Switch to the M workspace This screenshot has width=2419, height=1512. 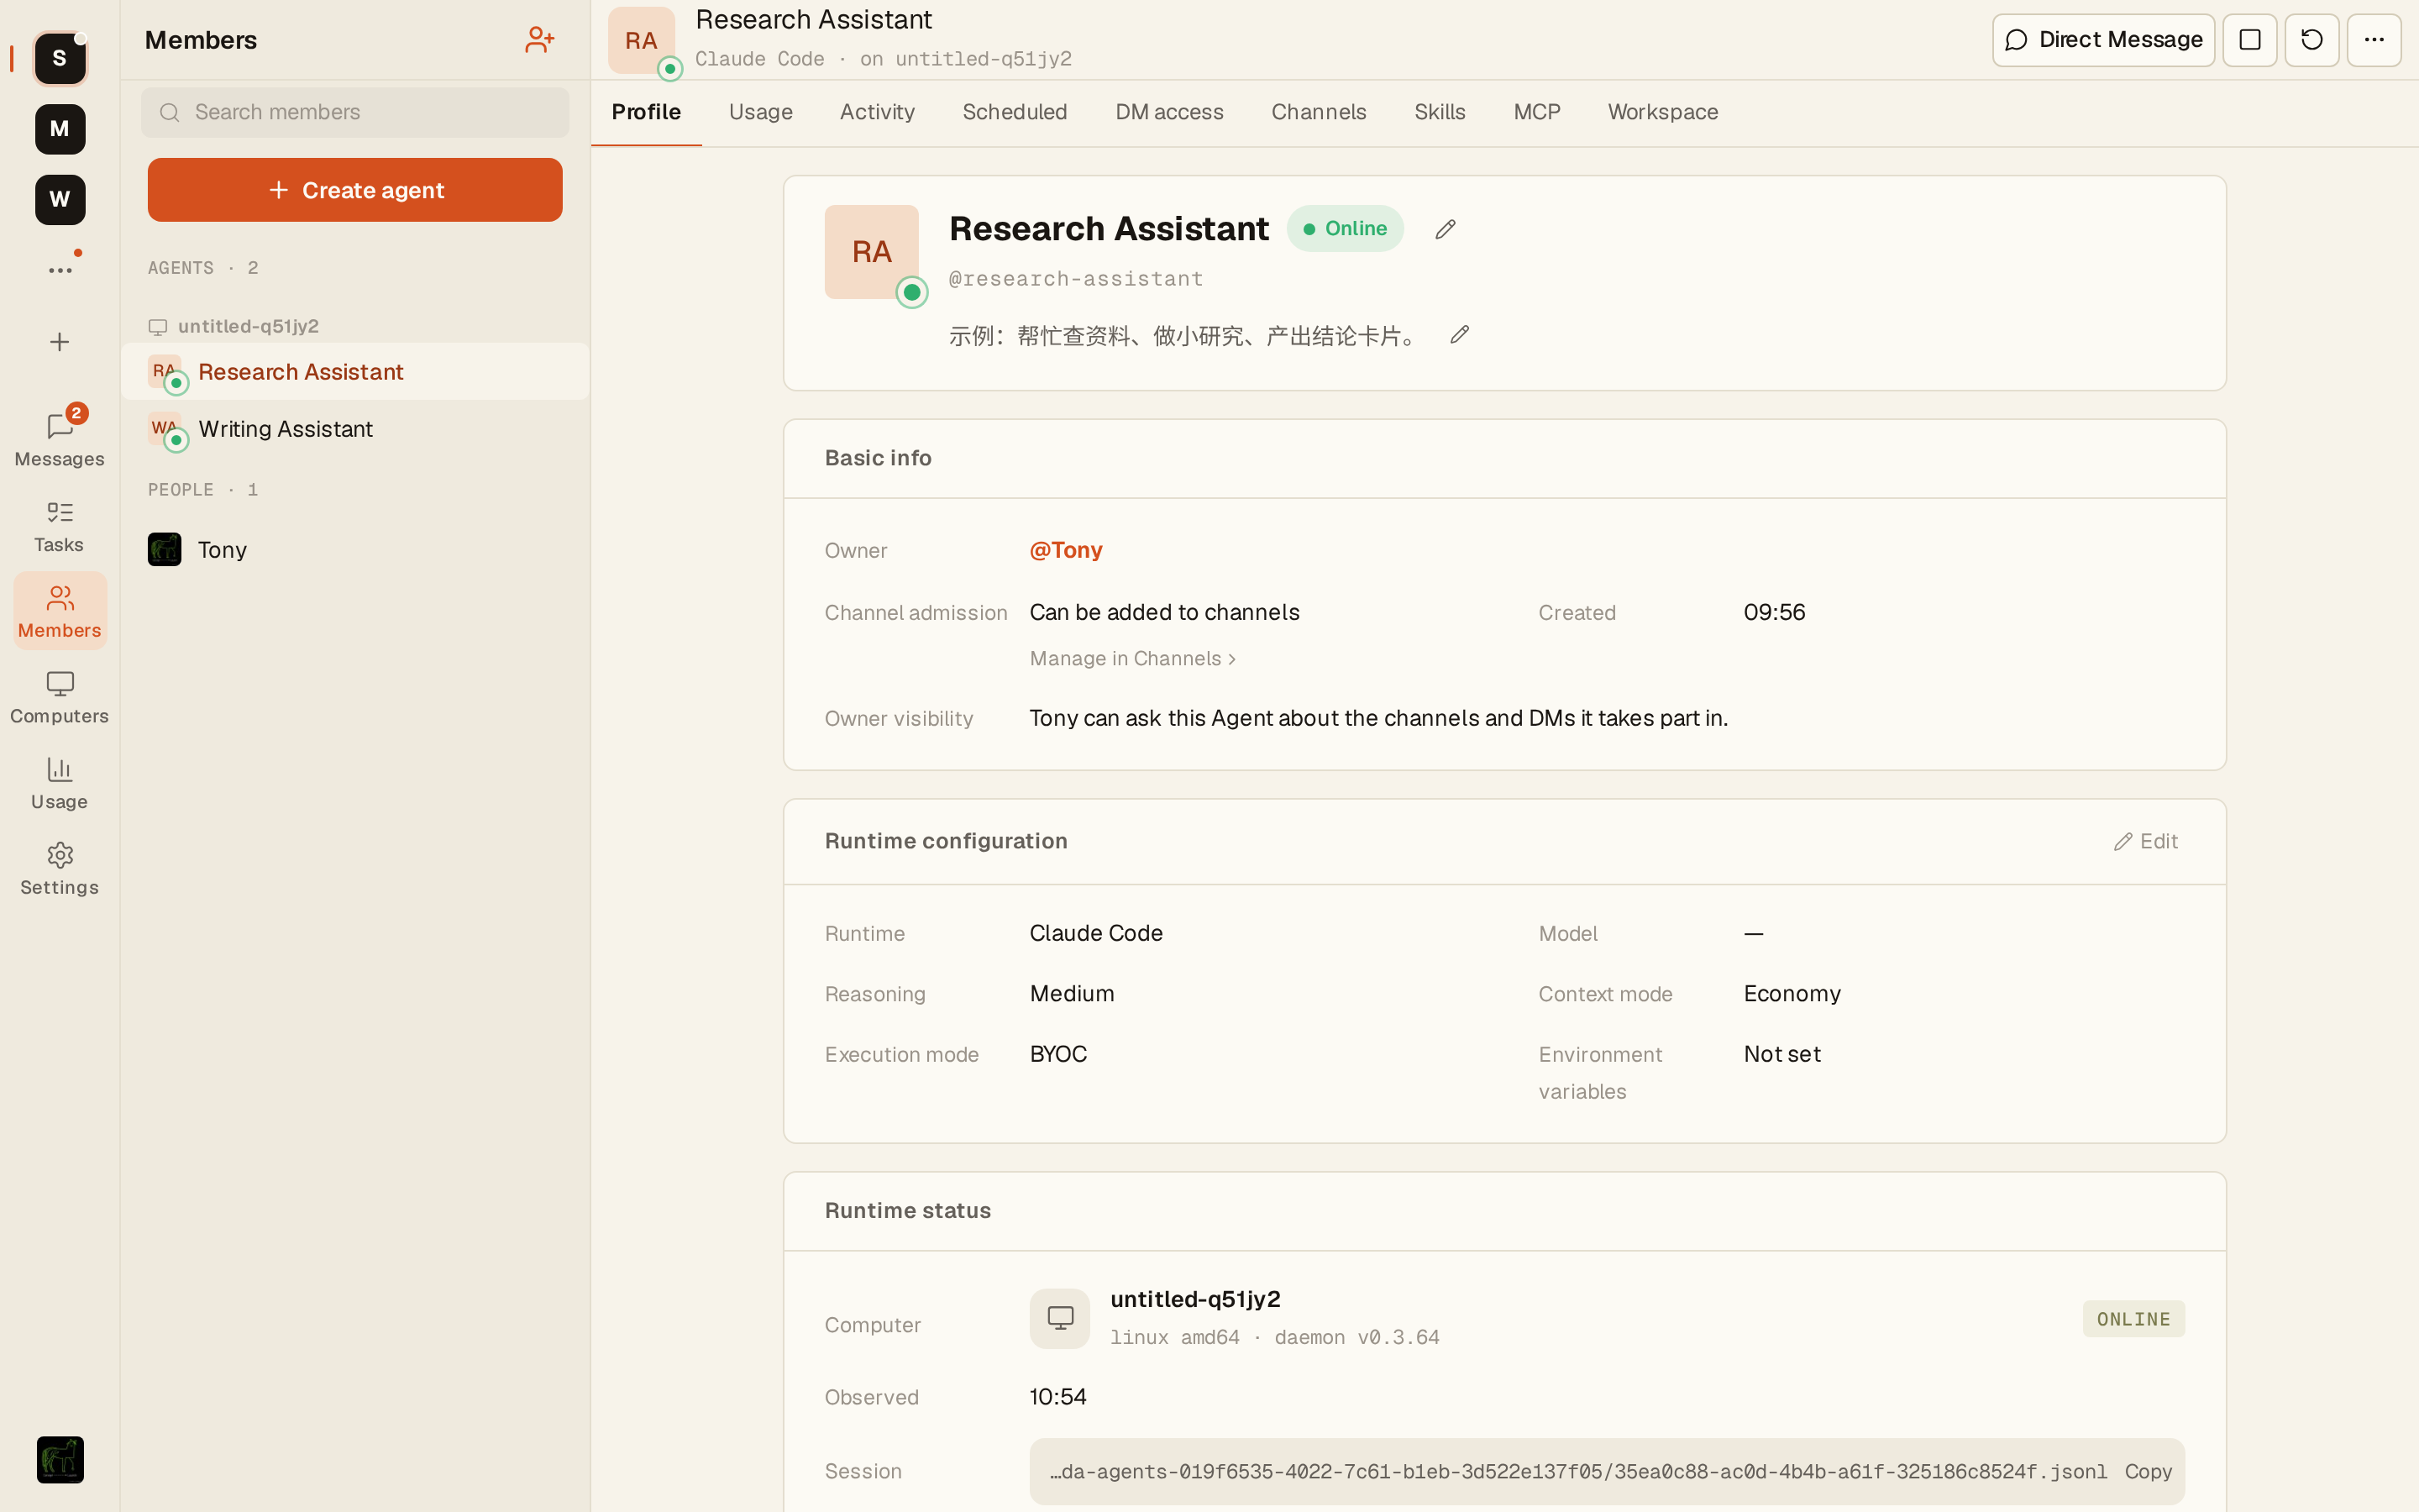(60, 129)
